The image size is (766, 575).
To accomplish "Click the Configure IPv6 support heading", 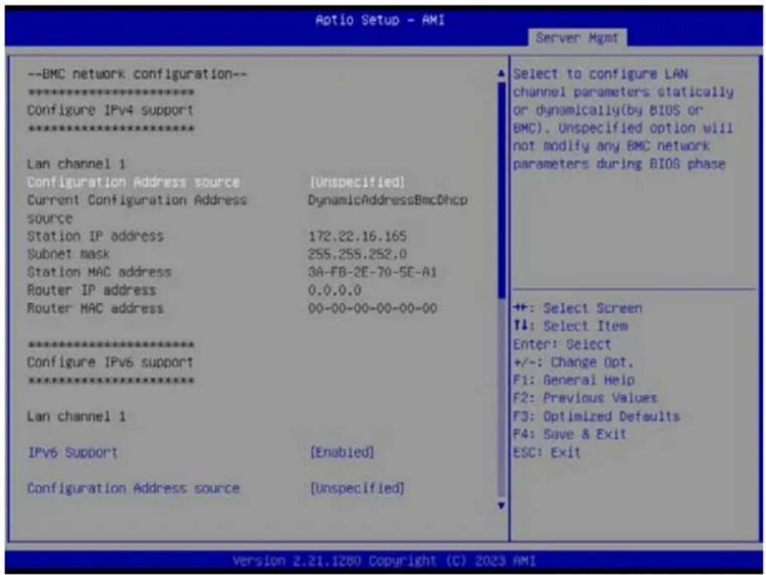I will (110, 362).
